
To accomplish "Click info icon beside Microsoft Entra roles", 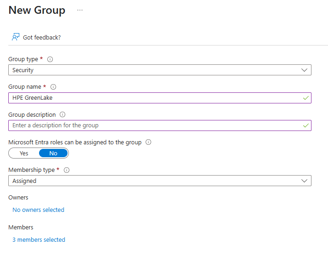I will [x=148, y=142].
